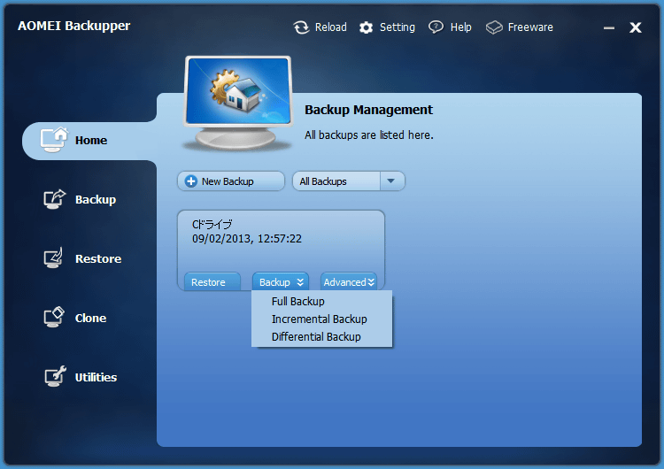Choose Full Backup from the menu
The image size is (664, 469).
[298, 302]
